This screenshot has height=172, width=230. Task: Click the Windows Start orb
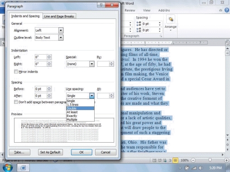[x=8, y=167]
